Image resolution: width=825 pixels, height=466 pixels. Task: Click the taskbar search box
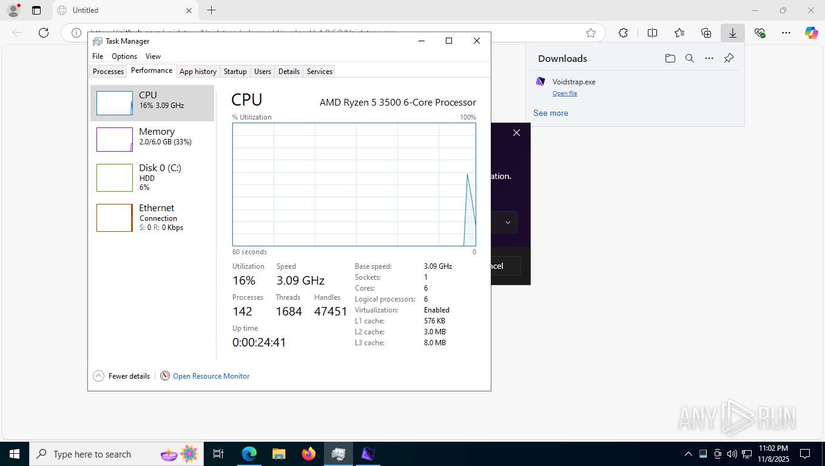(116, 454)
